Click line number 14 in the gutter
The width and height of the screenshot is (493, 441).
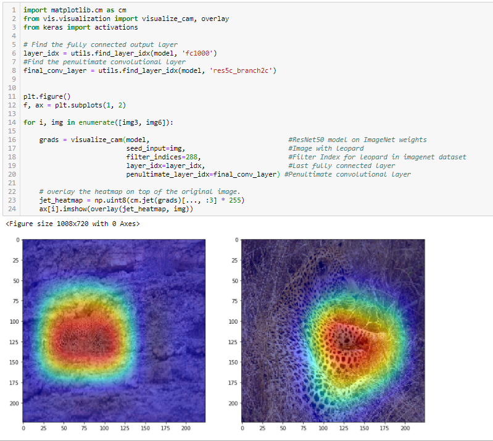point(12,122)
